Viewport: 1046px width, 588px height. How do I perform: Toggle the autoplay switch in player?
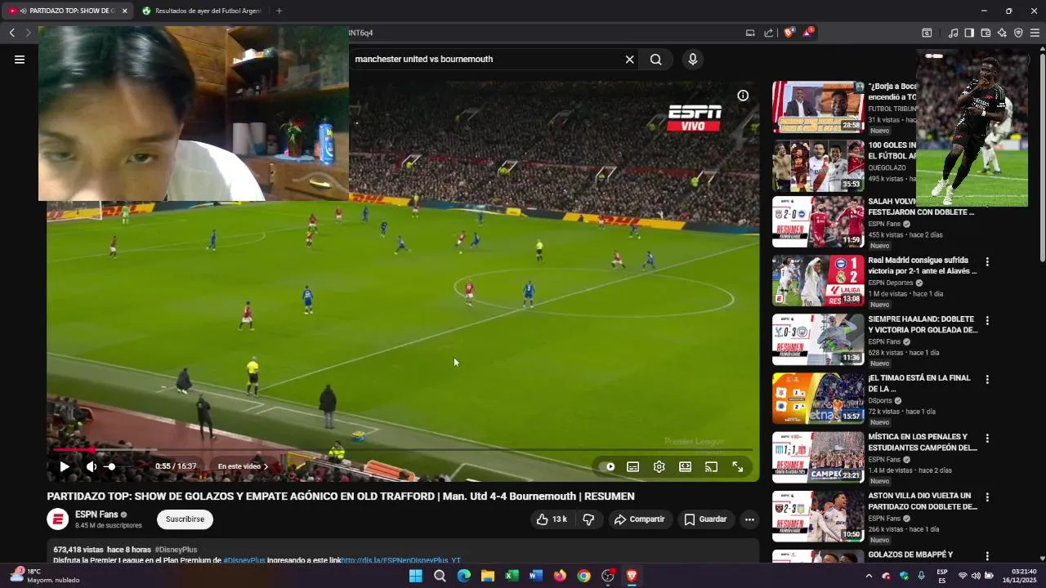pos(607,466)
